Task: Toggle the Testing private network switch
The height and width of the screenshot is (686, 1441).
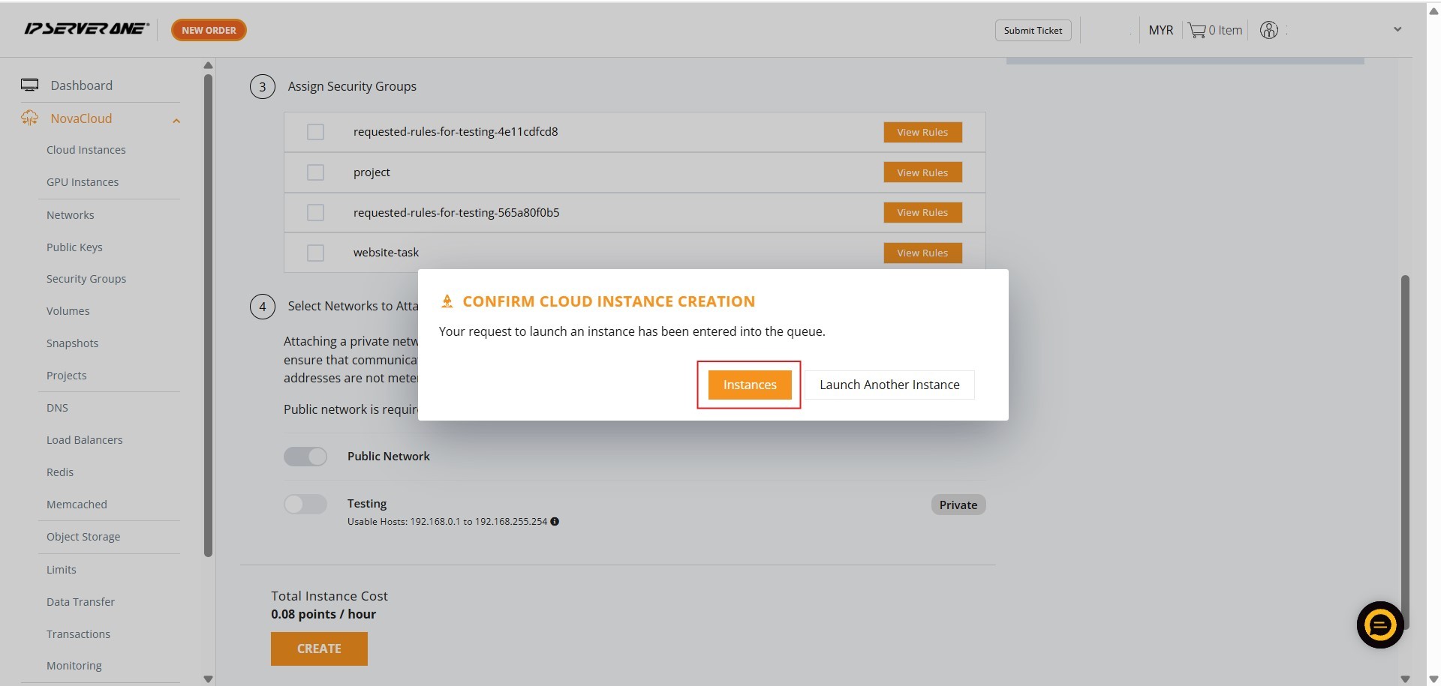Action: (x=305, y=505)
